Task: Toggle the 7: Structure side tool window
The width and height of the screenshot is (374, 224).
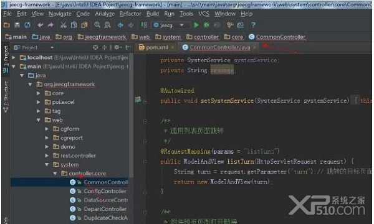Action: [6, 96]
